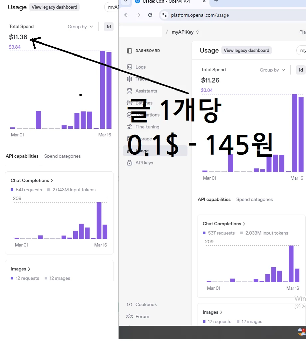The image size is (306, 345).
Task: Click the Forum people icon
Action: coord(130,316)
